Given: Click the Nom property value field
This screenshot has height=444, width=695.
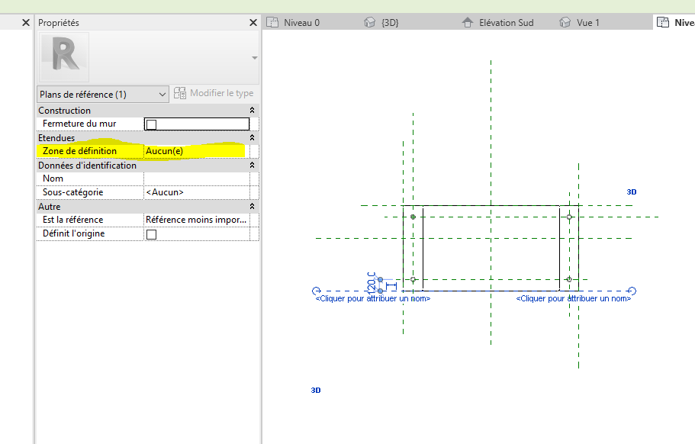Looking at the screenshot, I should 195,179.
